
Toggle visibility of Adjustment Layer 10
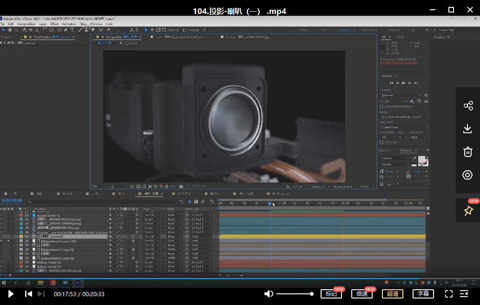[x=2, y=241]
